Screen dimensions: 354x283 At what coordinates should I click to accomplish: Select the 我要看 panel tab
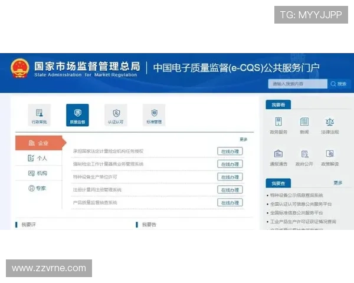[x=278, y=105]
